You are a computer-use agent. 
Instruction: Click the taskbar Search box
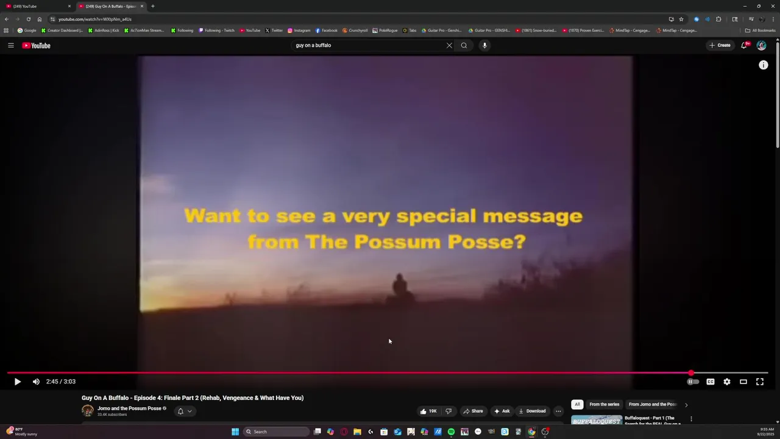[x=276, y=432]
